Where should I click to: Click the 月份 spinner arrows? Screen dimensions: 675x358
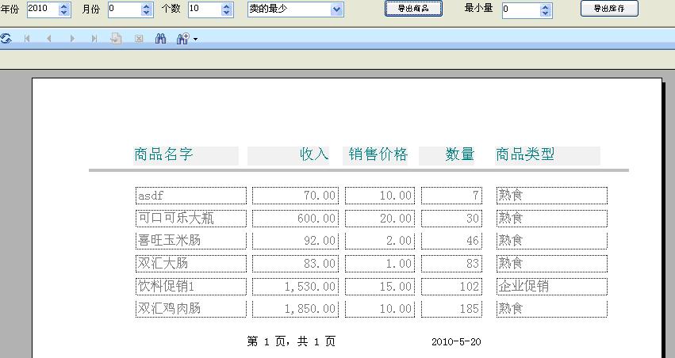pyautogui.click(x=147, y=10)
